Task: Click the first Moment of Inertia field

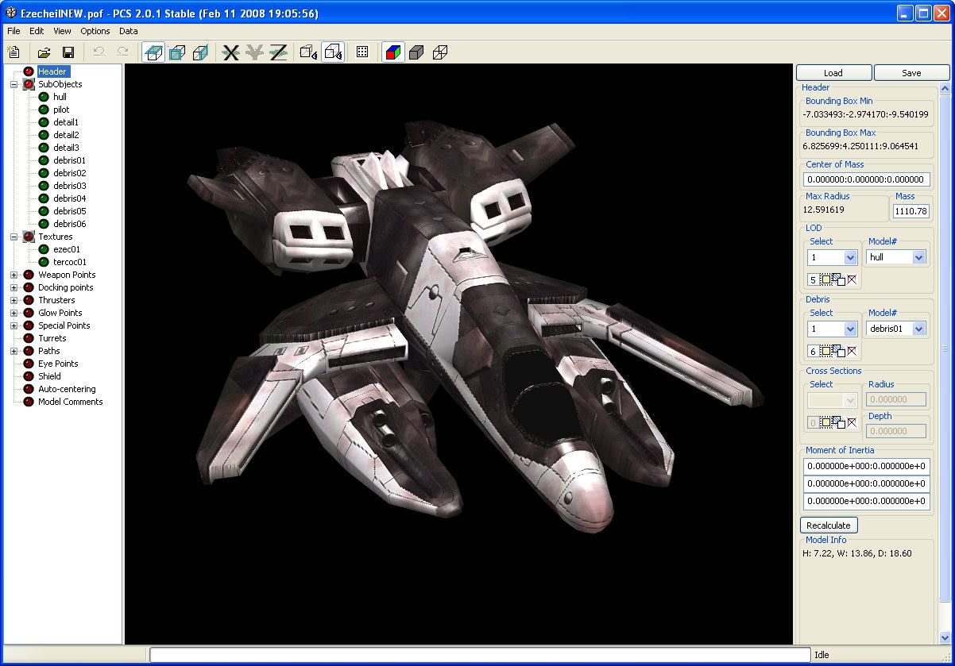Action: 866,467
